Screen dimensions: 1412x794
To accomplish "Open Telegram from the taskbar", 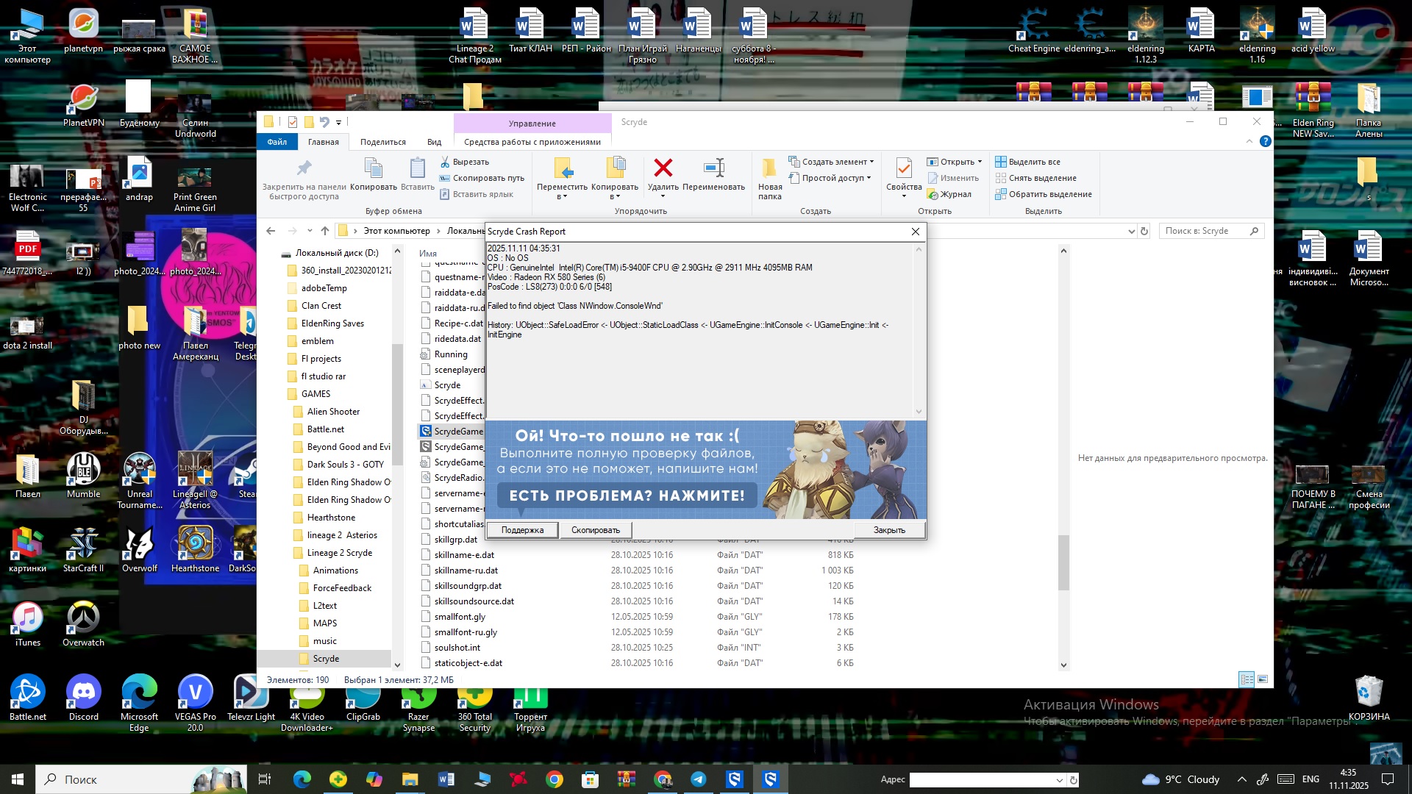I will coord(698,779).
